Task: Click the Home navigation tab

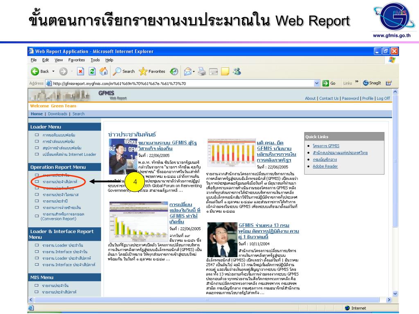Action: [36, 114]
